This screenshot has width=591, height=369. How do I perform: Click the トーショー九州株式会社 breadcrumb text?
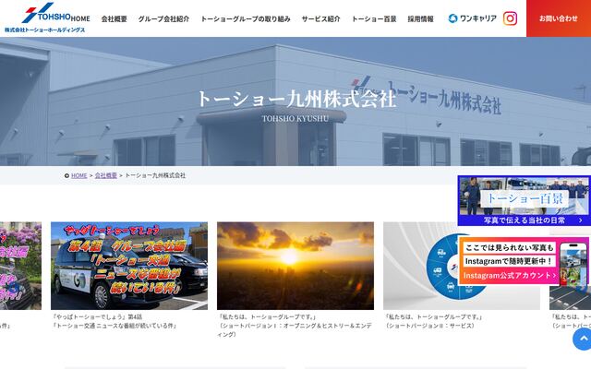tap(155, 175)
